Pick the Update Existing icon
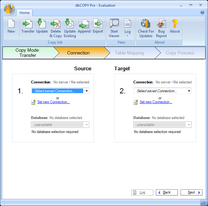This screenshot has height=206, width=208. click(70, 23)
